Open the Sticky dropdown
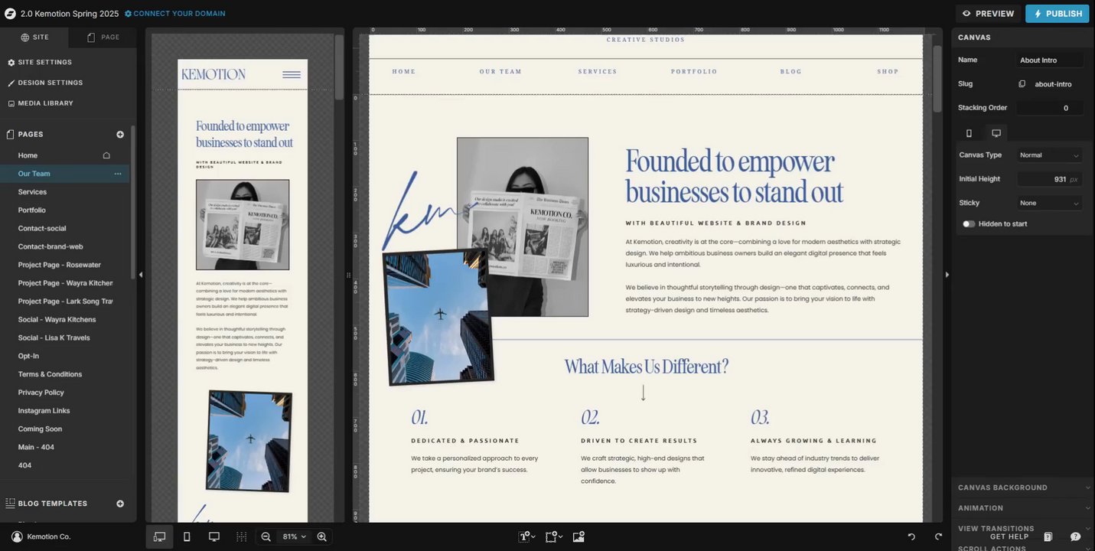Viewport: 1095px width, 551px height. (x=1049, y=203)
